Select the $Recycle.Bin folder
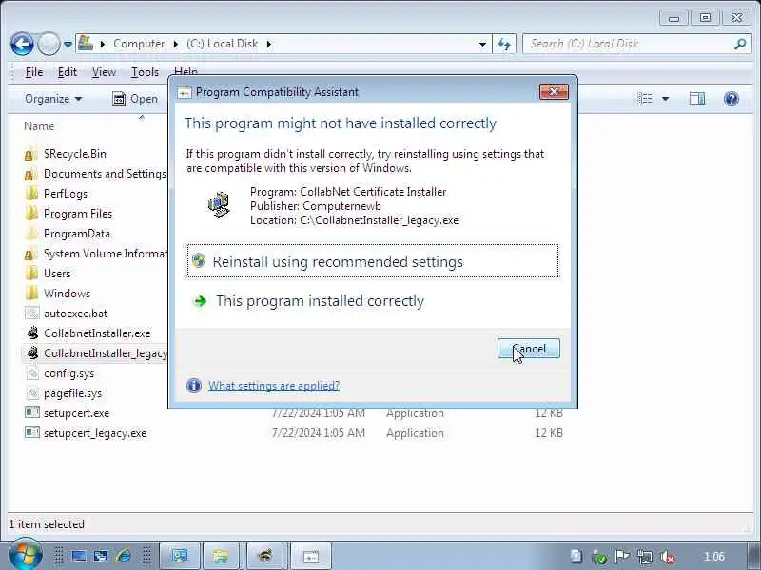The width and height of the screenshot is (761, 570). coord(75,154)
